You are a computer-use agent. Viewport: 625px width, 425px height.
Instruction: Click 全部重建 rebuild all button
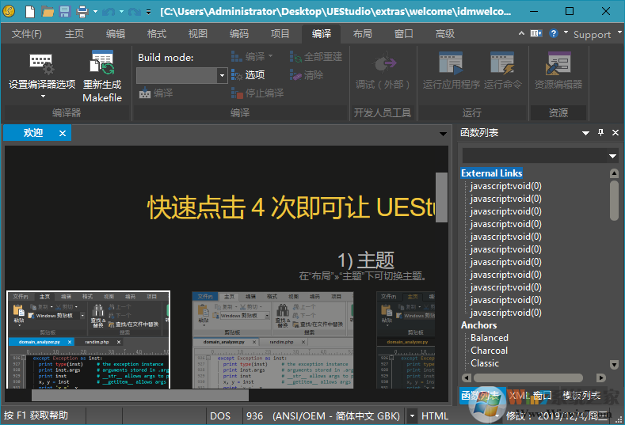click(x=316, y=56)
